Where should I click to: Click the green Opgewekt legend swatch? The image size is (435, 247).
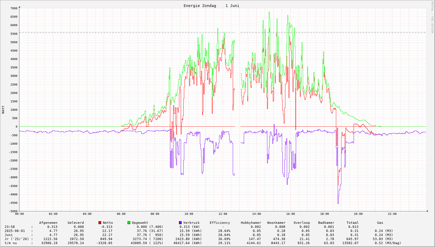click(x=129, y=223)
